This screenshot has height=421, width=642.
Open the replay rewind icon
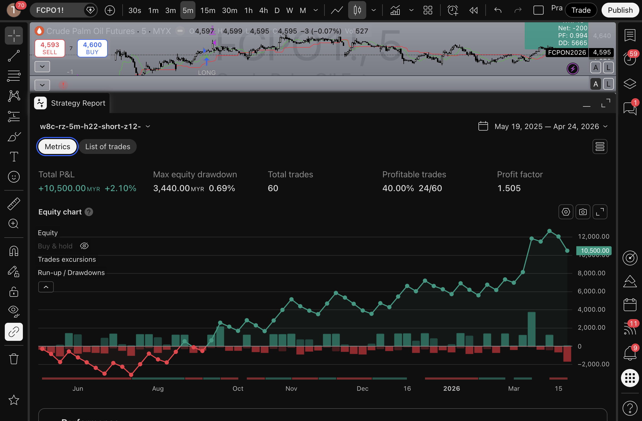pyautogui.click(x=474, y=10)
